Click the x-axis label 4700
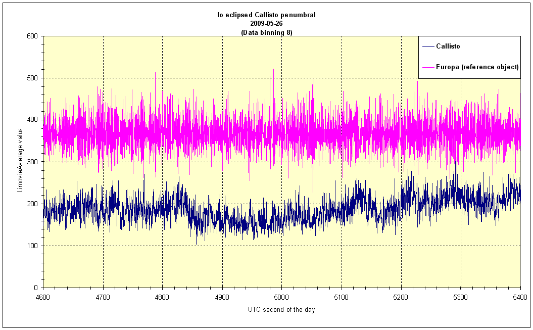Viewport: 533px width, 330px height. click(x=103, y=297)
